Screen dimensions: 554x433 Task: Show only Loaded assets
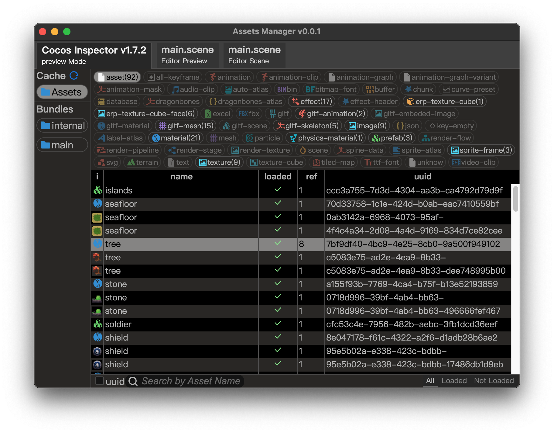pyautogui.click(x=454, y=381)
